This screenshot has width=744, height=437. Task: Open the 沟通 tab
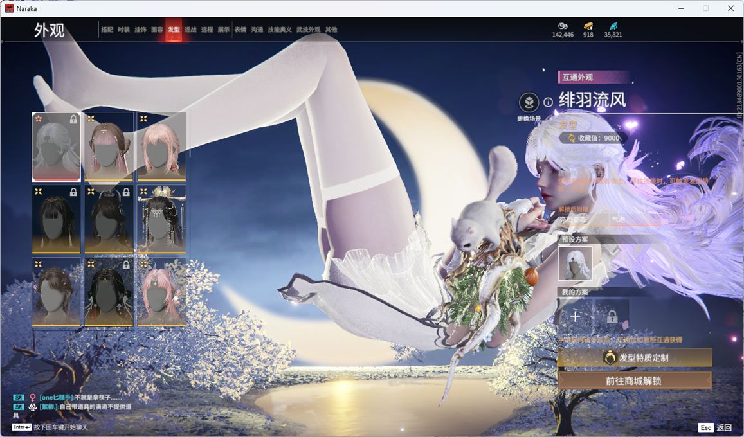[257, 30]
